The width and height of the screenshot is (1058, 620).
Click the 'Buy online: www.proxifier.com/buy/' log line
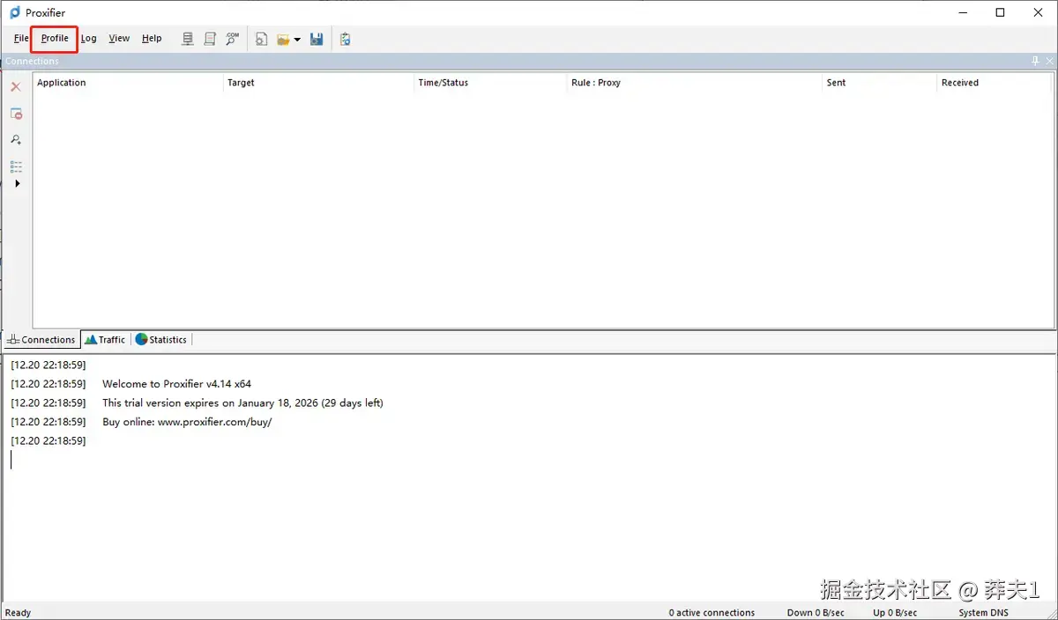point(187,422)
